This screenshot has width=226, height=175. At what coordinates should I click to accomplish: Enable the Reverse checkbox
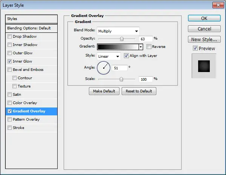pyautogui.click(x=149, y=47)
